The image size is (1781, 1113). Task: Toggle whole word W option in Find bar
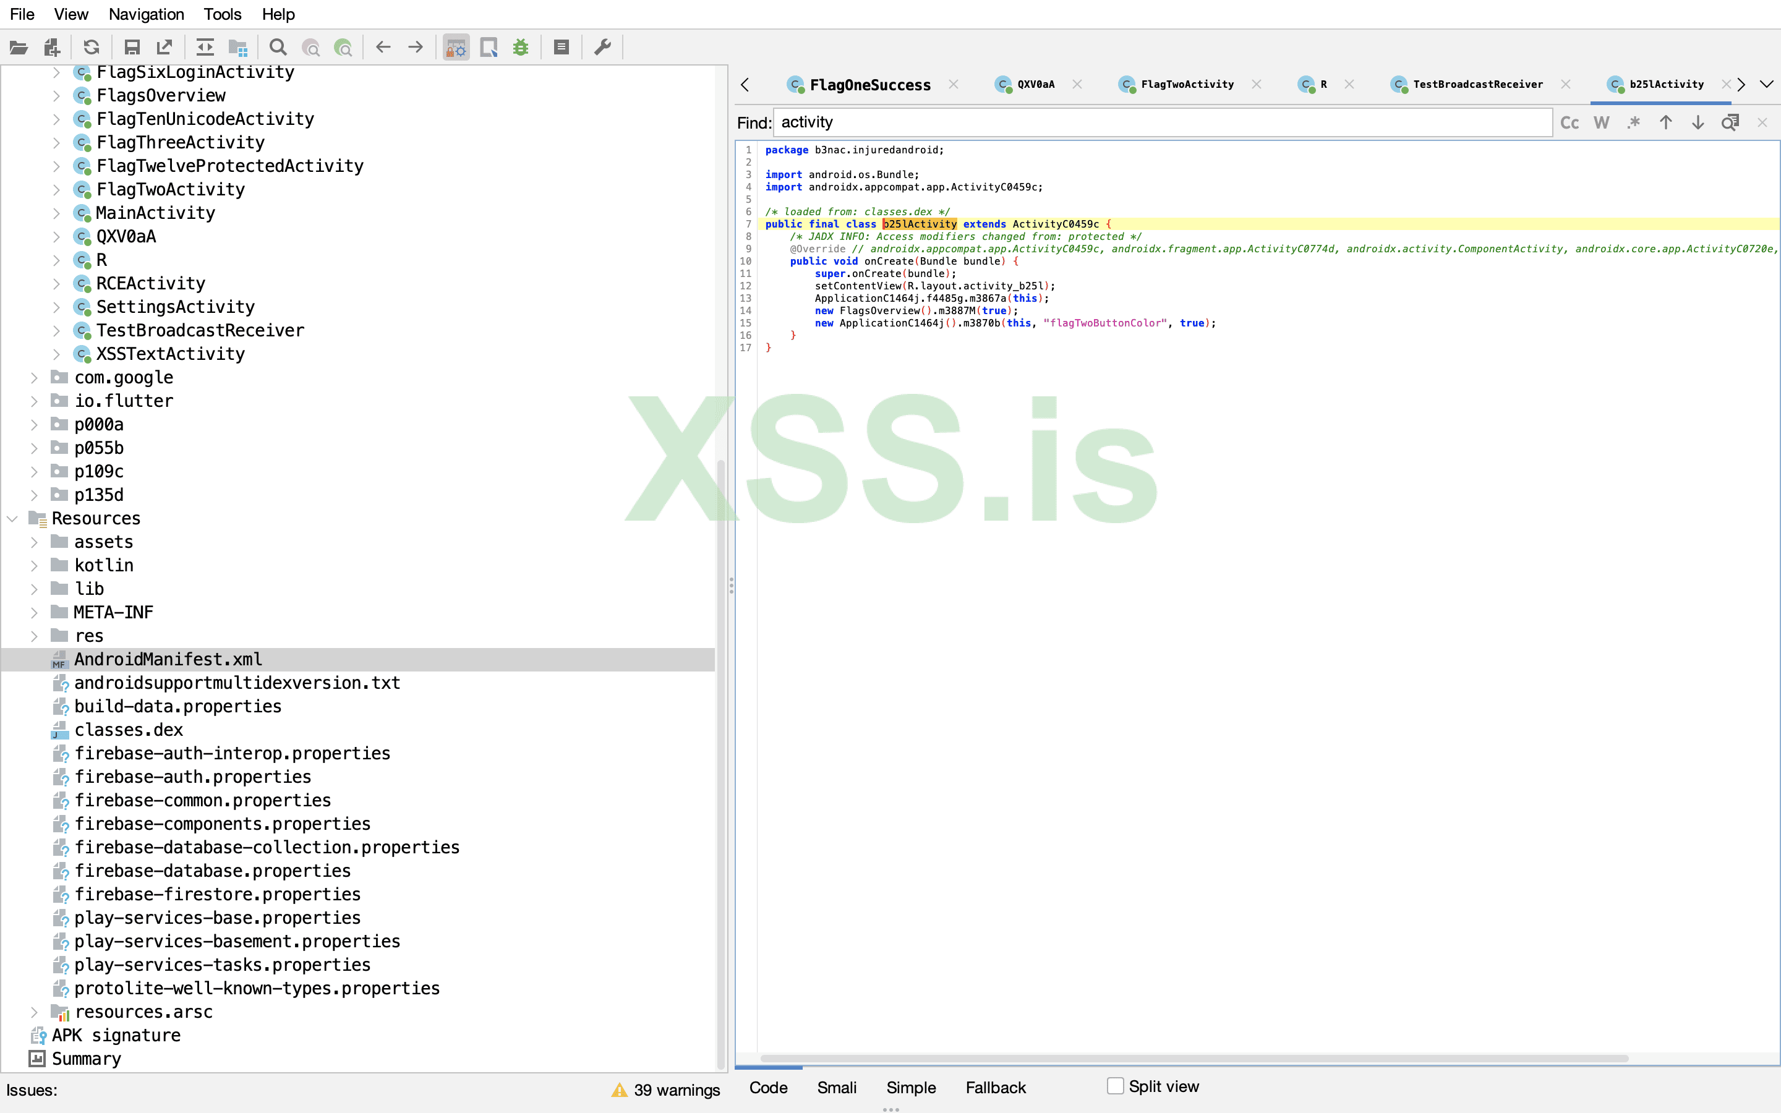(1602, 123)
